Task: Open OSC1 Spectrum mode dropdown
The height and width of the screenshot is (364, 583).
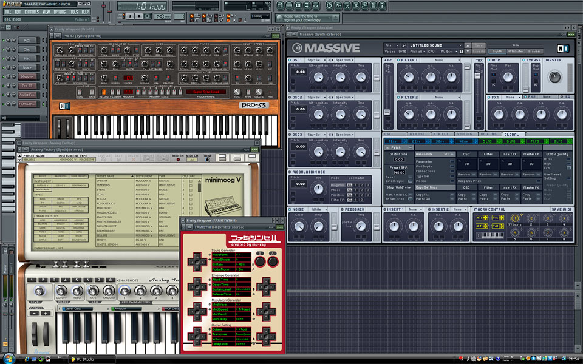Action: [x=344, y=60]
